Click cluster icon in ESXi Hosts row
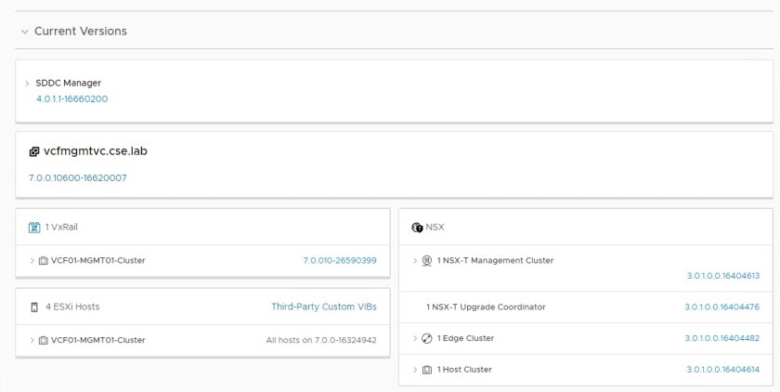 pyautogui.click(x=44, y=340)
